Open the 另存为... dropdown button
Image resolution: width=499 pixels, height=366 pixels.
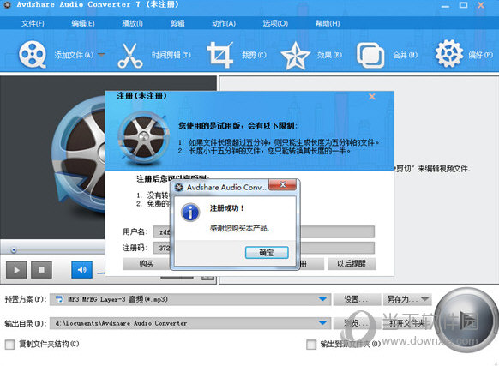click(x=407, y=299)
